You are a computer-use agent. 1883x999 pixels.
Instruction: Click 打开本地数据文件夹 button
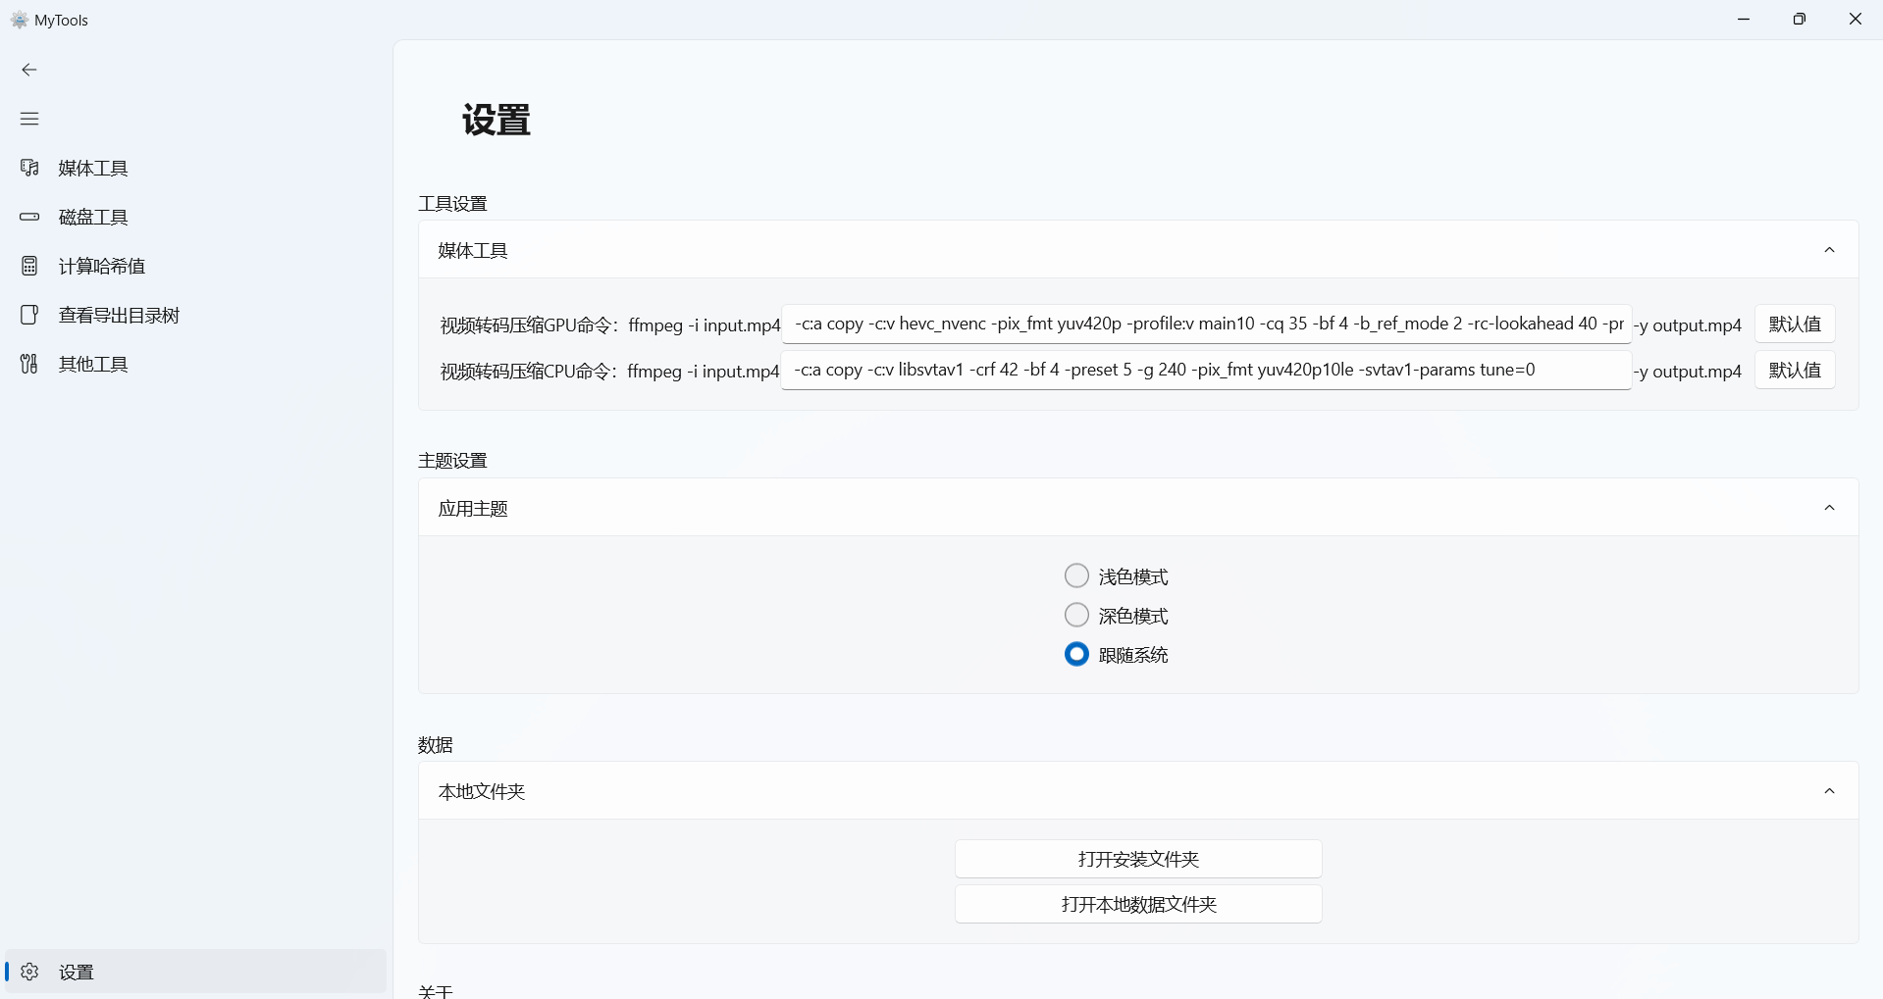coord(1138,904)
